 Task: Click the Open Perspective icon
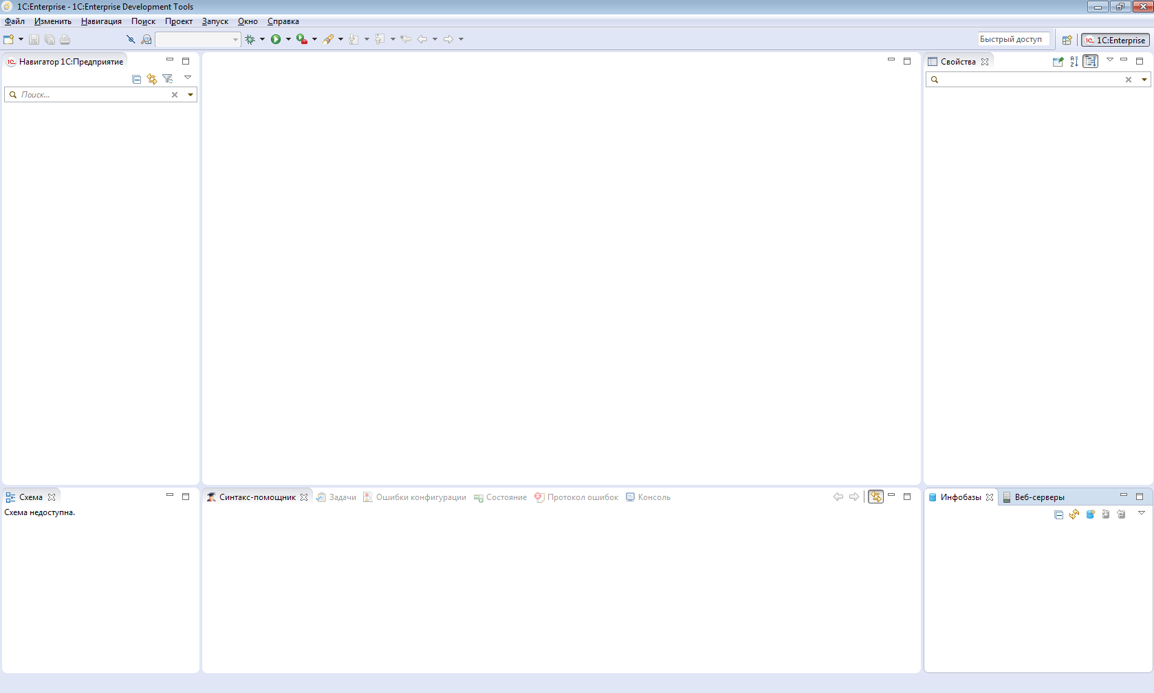(x=1067, y=40)
